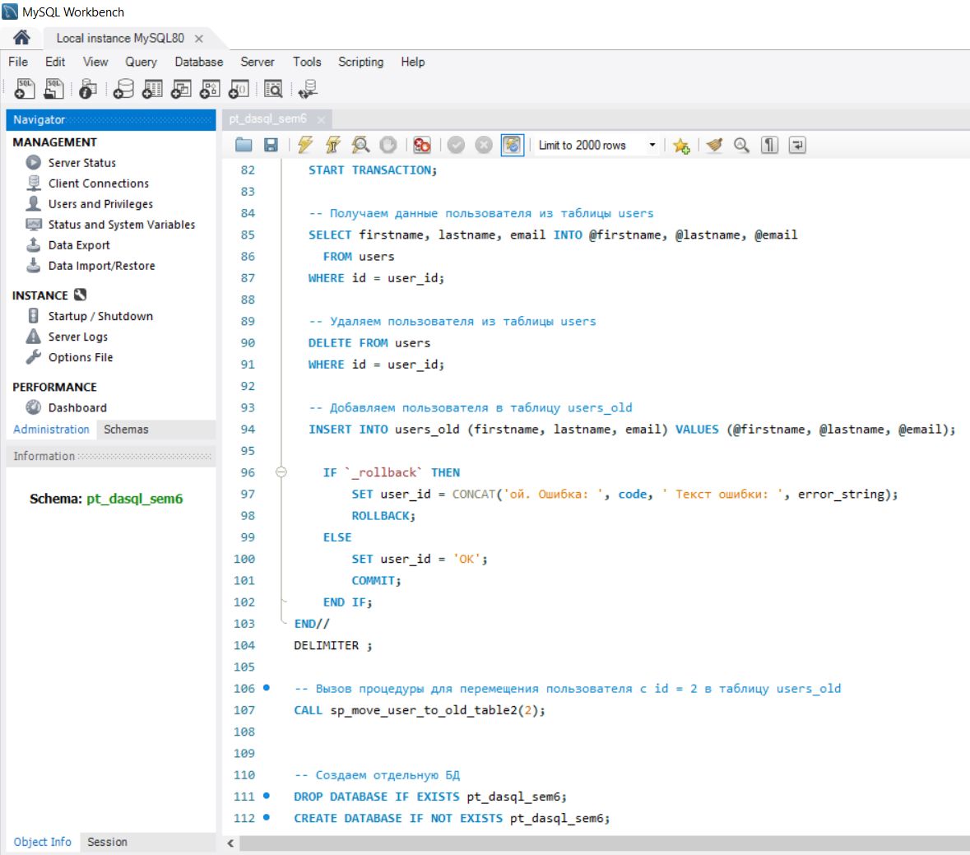The height and width of the screenshot is (855, 970).
Task: Show the find panel with magnifier icon
Action: 741,146
